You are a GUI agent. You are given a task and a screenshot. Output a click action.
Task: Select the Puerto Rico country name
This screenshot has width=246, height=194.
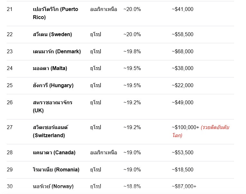[x=55, y=13]
